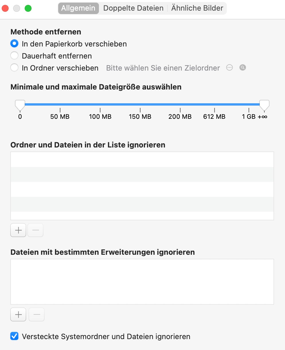Open the Doppelte Dateien tab

point(133,8)
